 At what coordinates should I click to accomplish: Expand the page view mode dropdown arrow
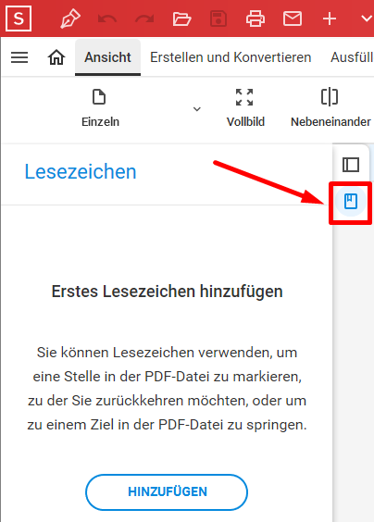coord(197,109)
